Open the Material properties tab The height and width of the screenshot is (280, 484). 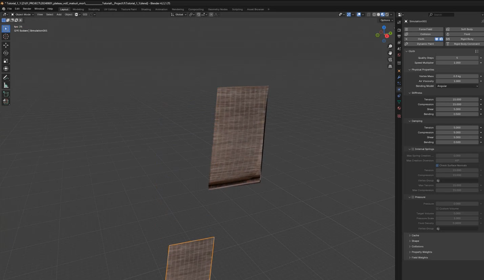tap(399, 108)
